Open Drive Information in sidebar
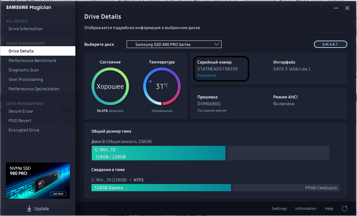Image resolution: width=357 pixels, height=216 pixels. 26,29
